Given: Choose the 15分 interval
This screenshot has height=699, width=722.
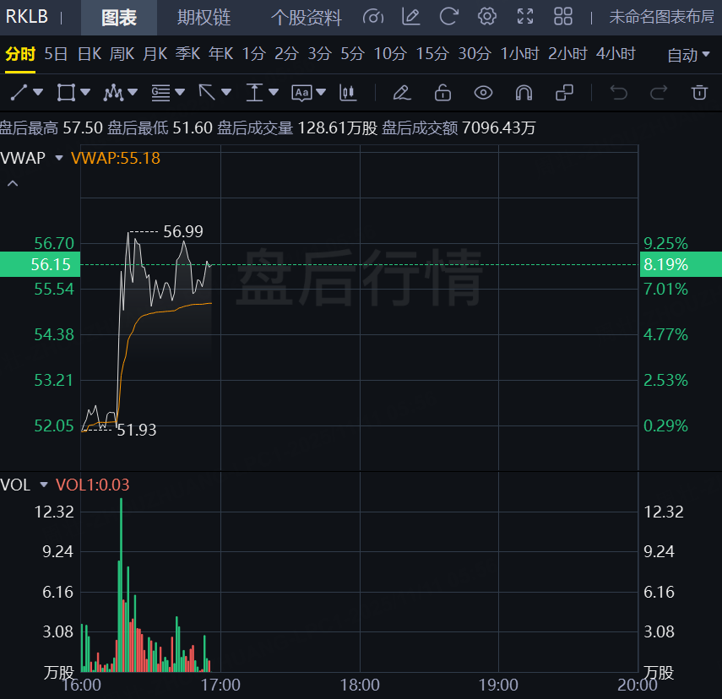Looking at the screenshot, I should coord(432,54).
